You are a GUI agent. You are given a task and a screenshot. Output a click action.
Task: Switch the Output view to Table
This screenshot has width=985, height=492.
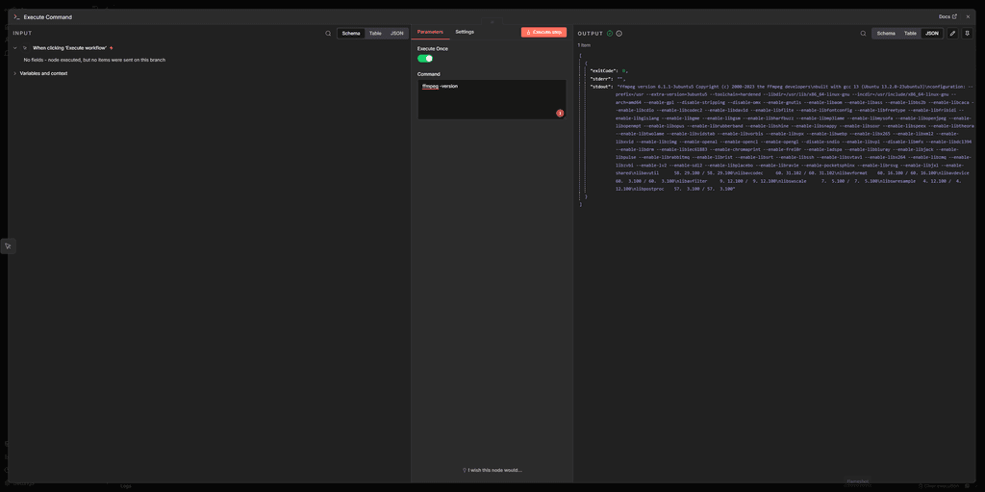tap(910, 34)
